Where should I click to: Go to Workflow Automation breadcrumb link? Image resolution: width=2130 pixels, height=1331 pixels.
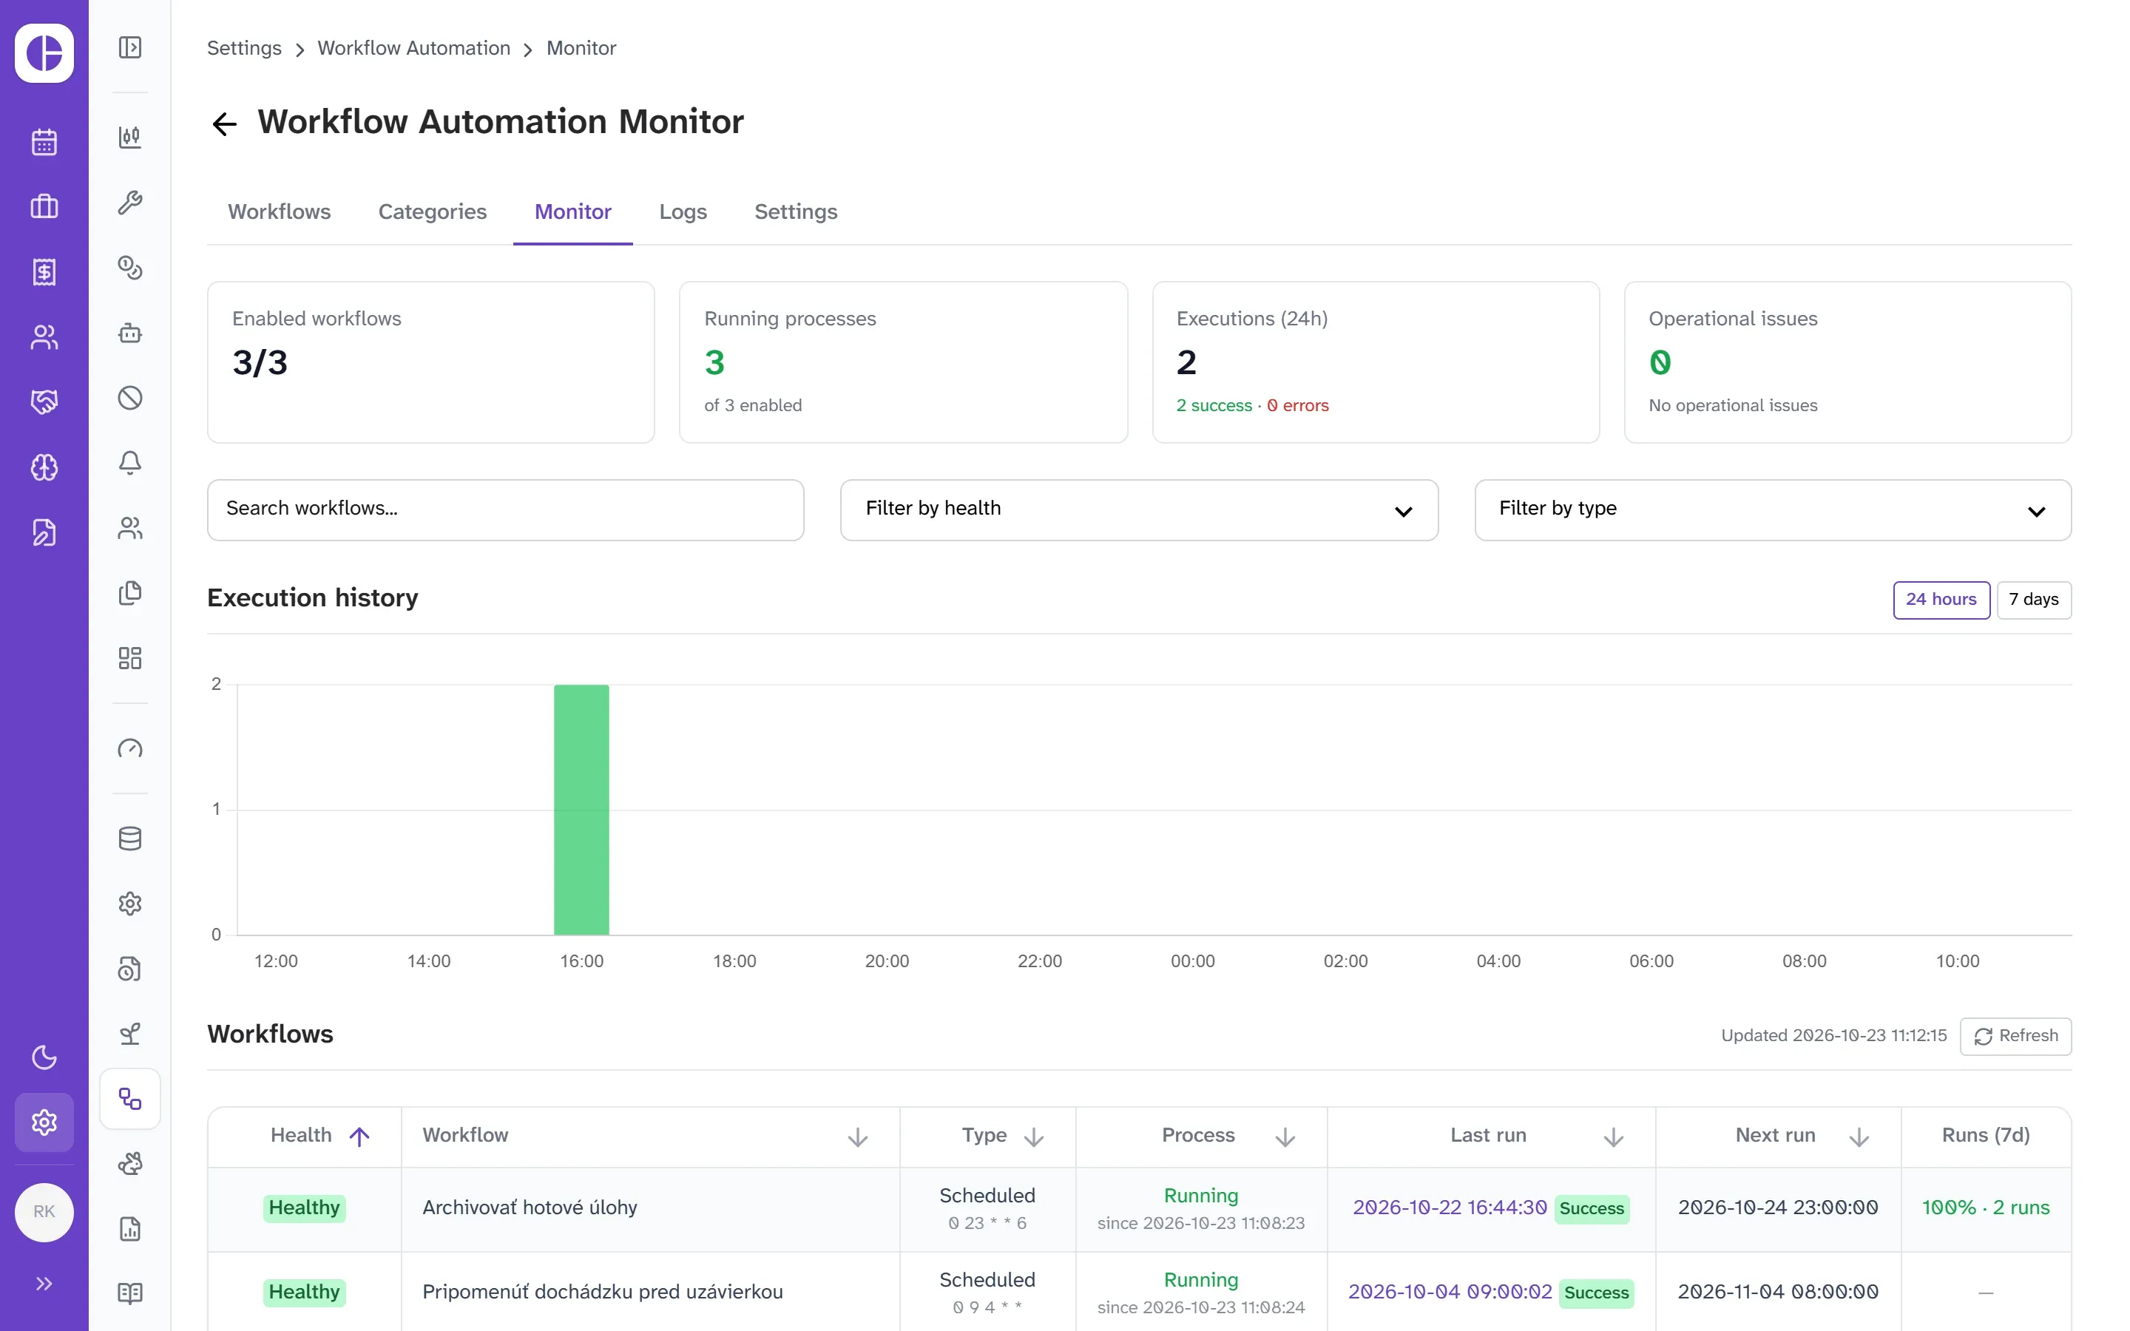click(413, 48)
